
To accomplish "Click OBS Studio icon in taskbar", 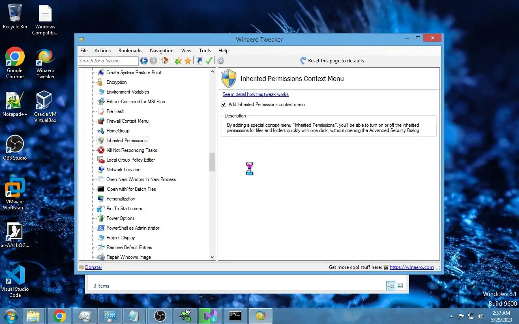I will point(160,316).
